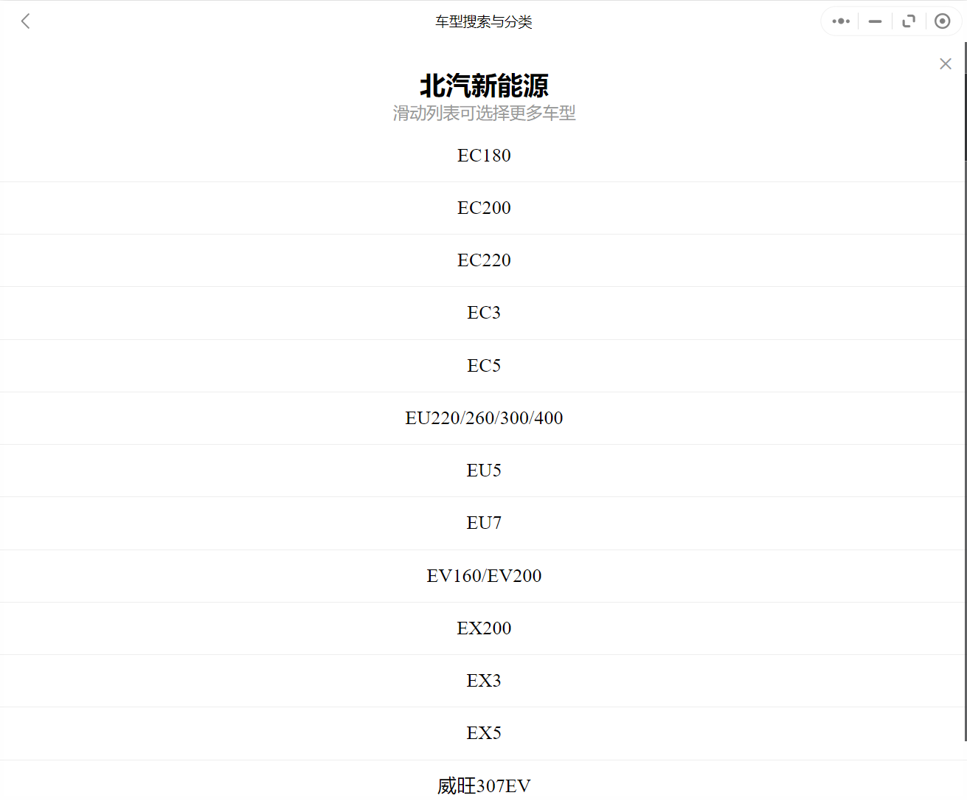Screen dimensions: 967x801
Task: Select EC3 from the model list
Action: pos(484,313)
